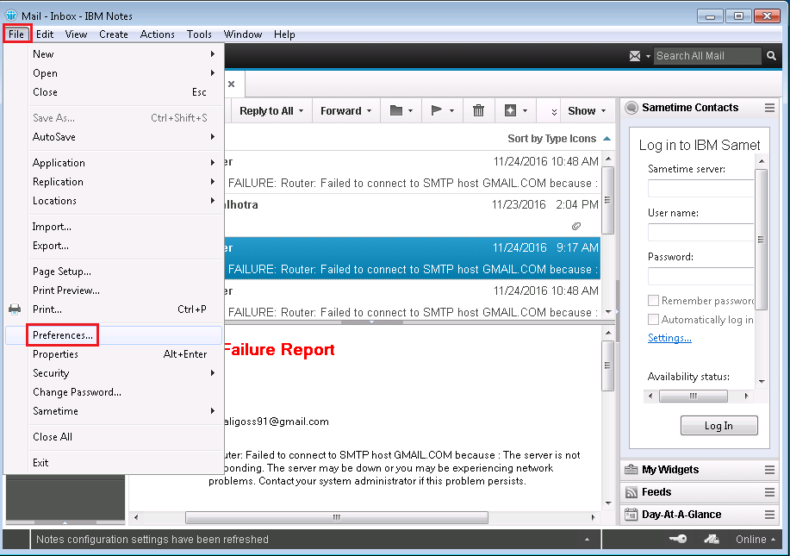Image resolution: width=790 pixels, height=556 pixels.
Task: Open the Feeds panel menu icon
Action: 769,492
